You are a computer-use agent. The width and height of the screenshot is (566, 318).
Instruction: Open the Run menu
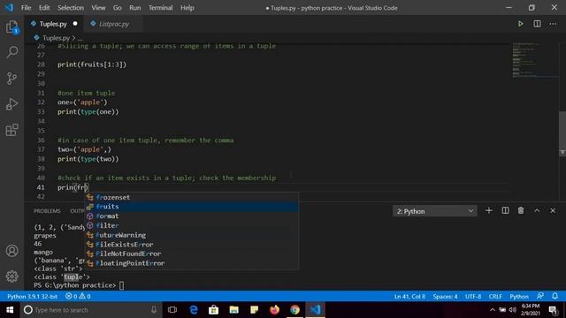click(135, 8)
